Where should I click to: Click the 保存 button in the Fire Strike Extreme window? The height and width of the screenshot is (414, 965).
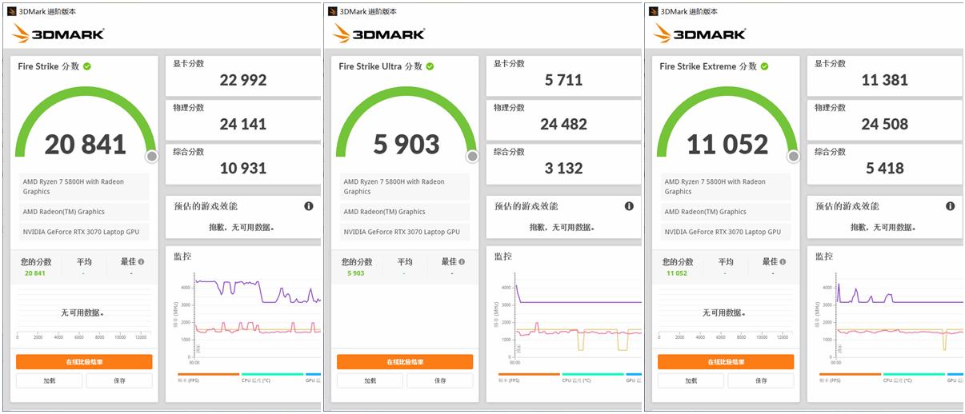(x=761, y=380)
